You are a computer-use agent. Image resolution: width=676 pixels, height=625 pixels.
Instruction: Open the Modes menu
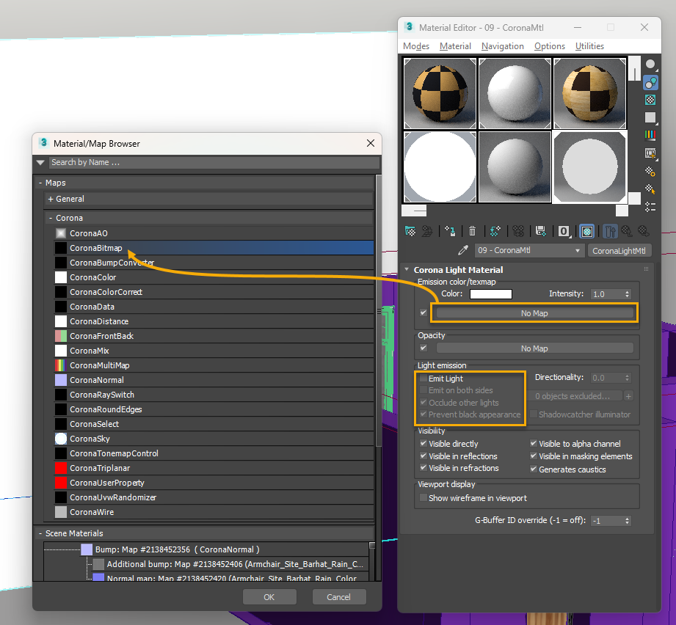click(416, 46)
